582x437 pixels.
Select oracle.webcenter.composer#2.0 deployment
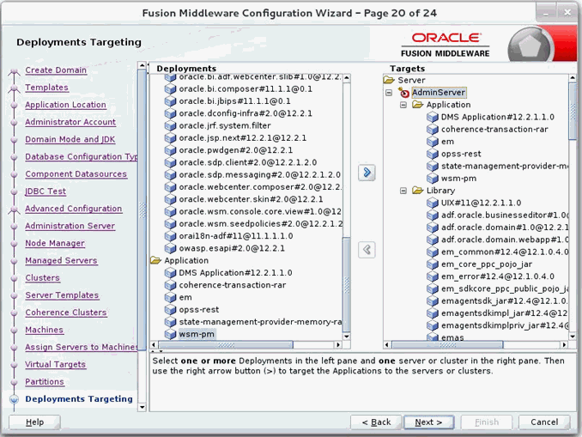(x=260, y=187)
